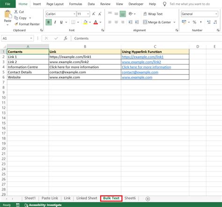Toggle Wrap Text for the cell

[153, 14]
